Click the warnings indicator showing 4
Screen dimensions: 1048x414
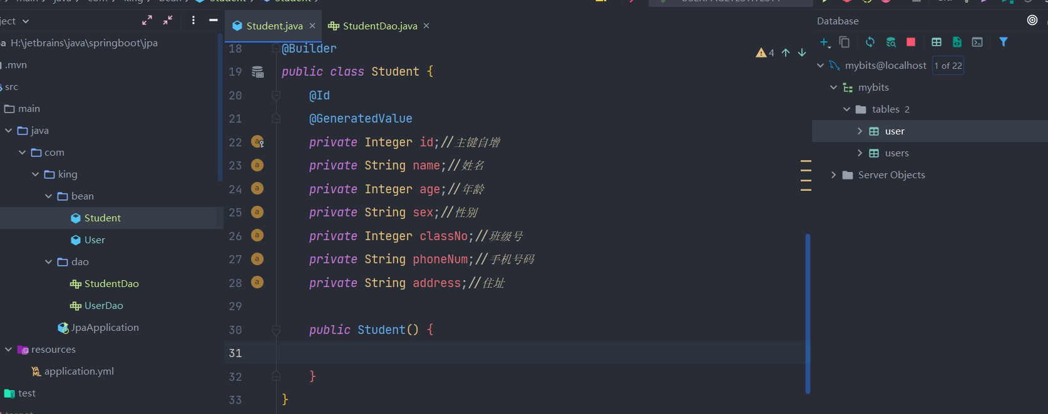coord(765,53)
